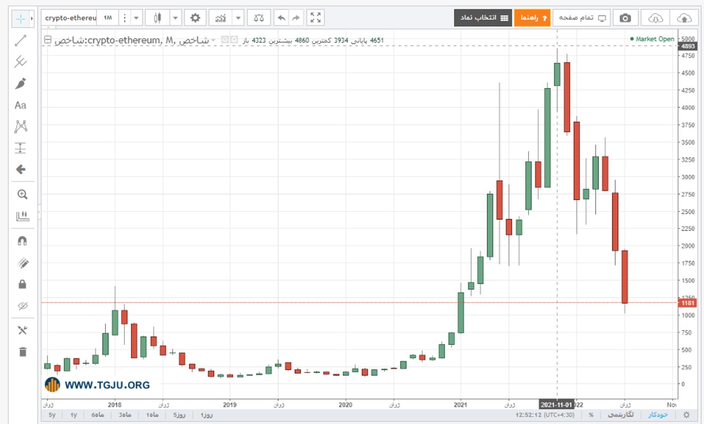This screenshot has height=424, width=704.
Task: Toggle magnet mode for drawings
Action: click(x=22, y=241)
